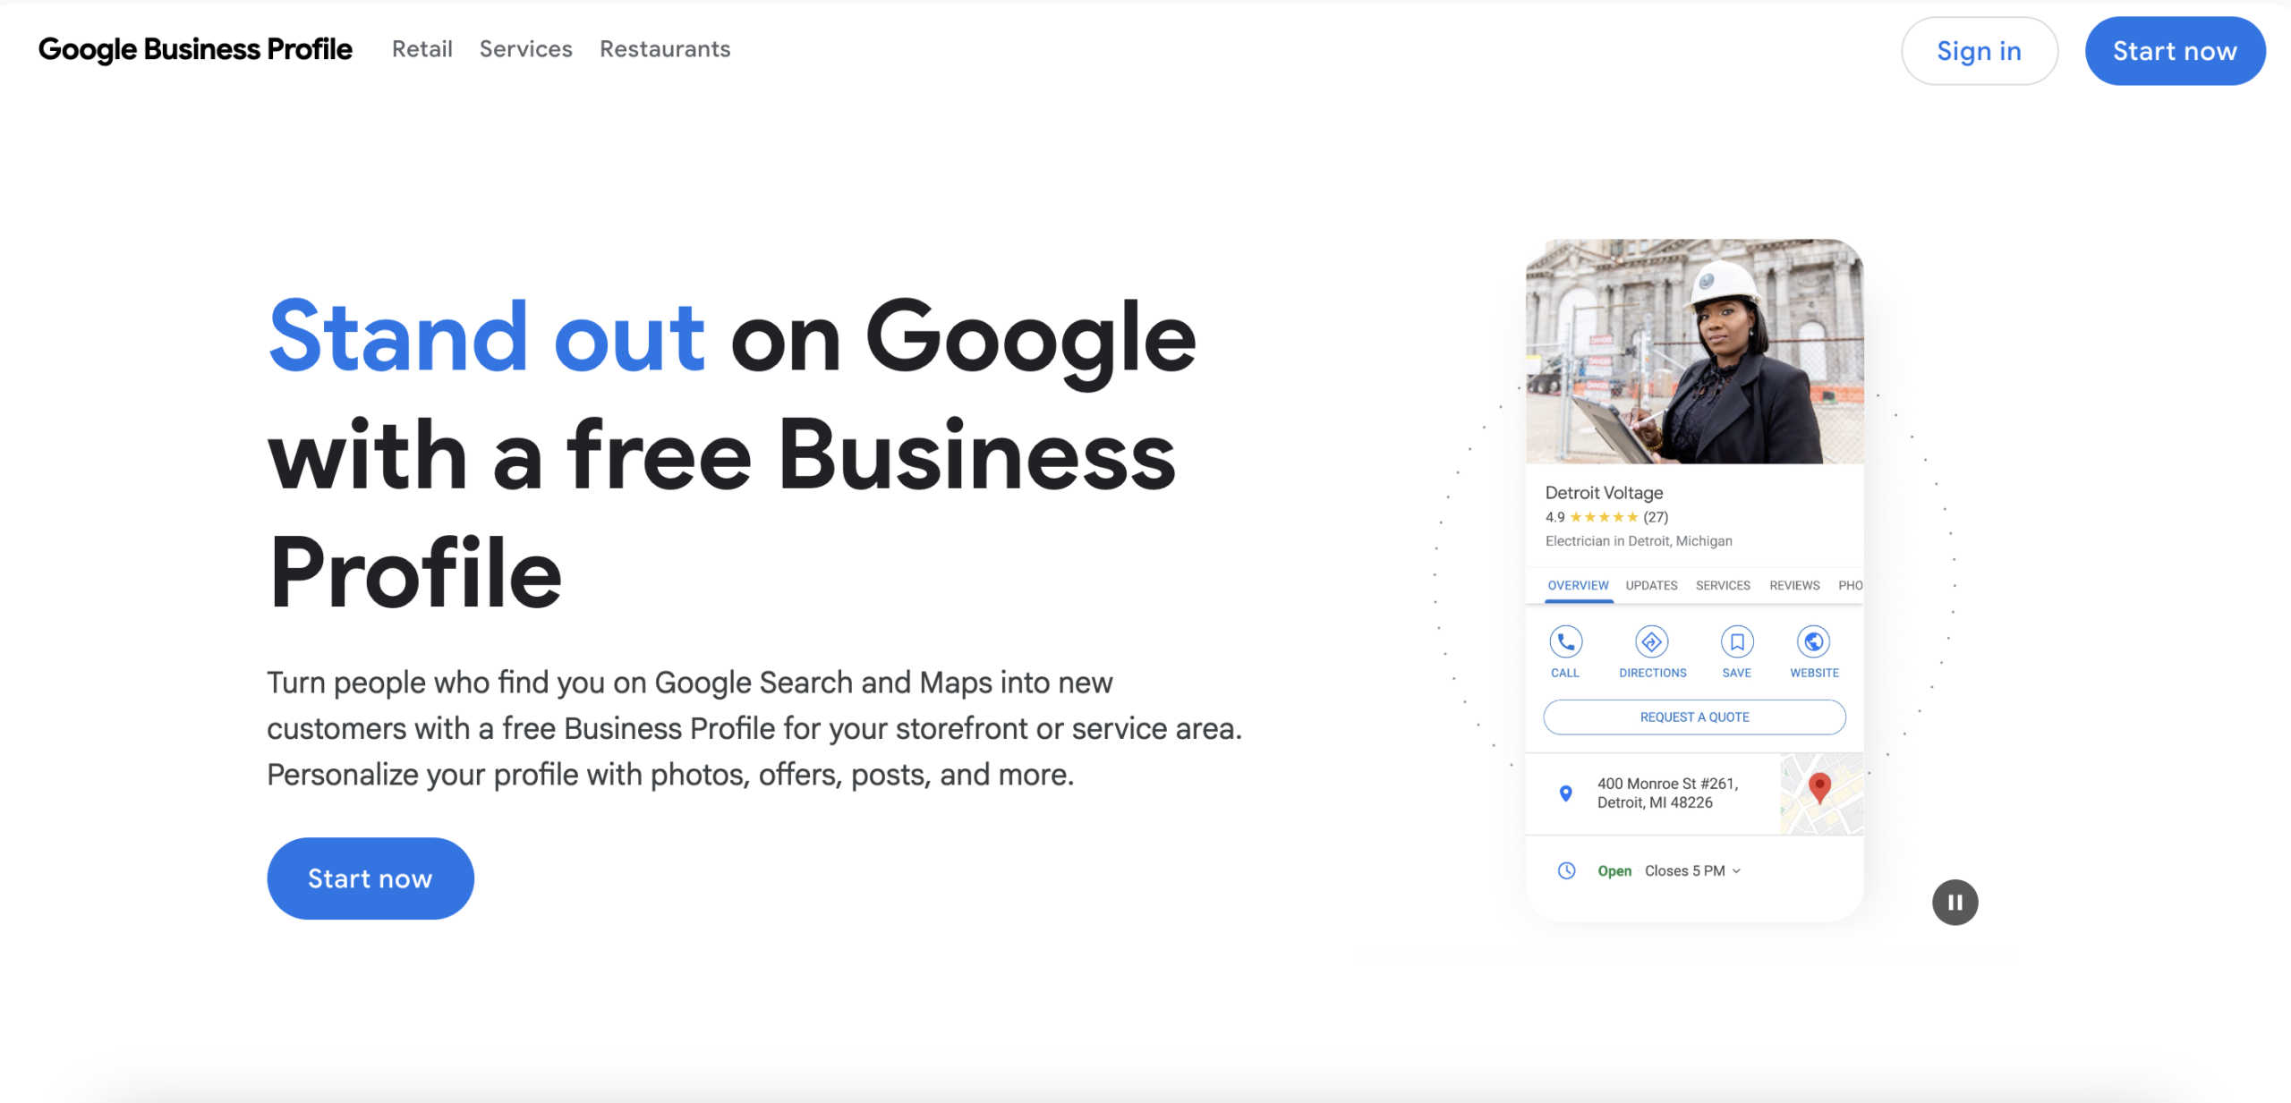Click the Call phone icon
This screenshot has width=2291, height=1103.
[x=1565, y=641]
